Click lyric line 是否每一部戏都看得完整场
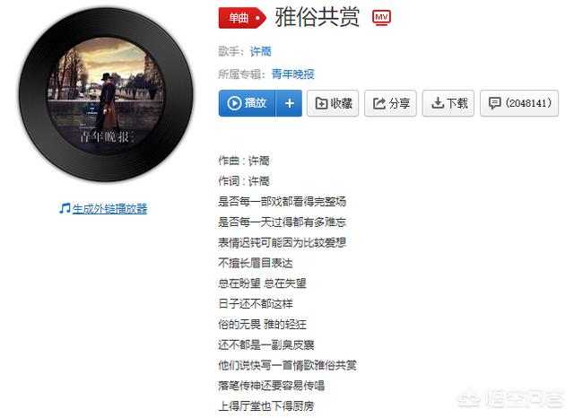 [x=283, y=201]
